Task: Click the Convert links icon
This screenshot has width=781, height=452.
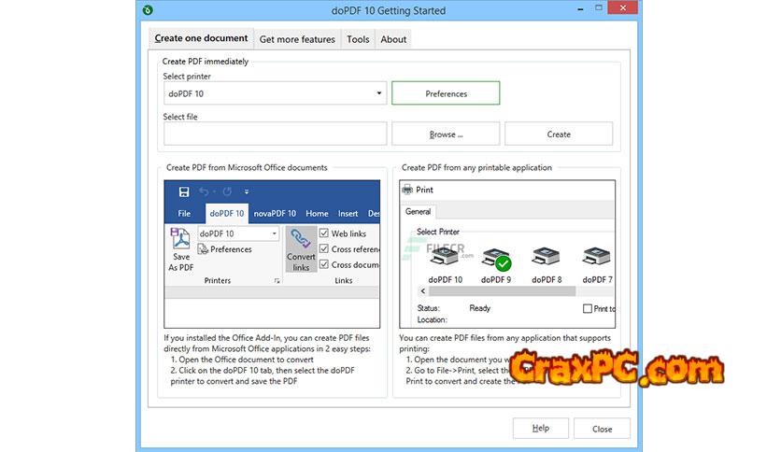Action: (x=301, y=241)
